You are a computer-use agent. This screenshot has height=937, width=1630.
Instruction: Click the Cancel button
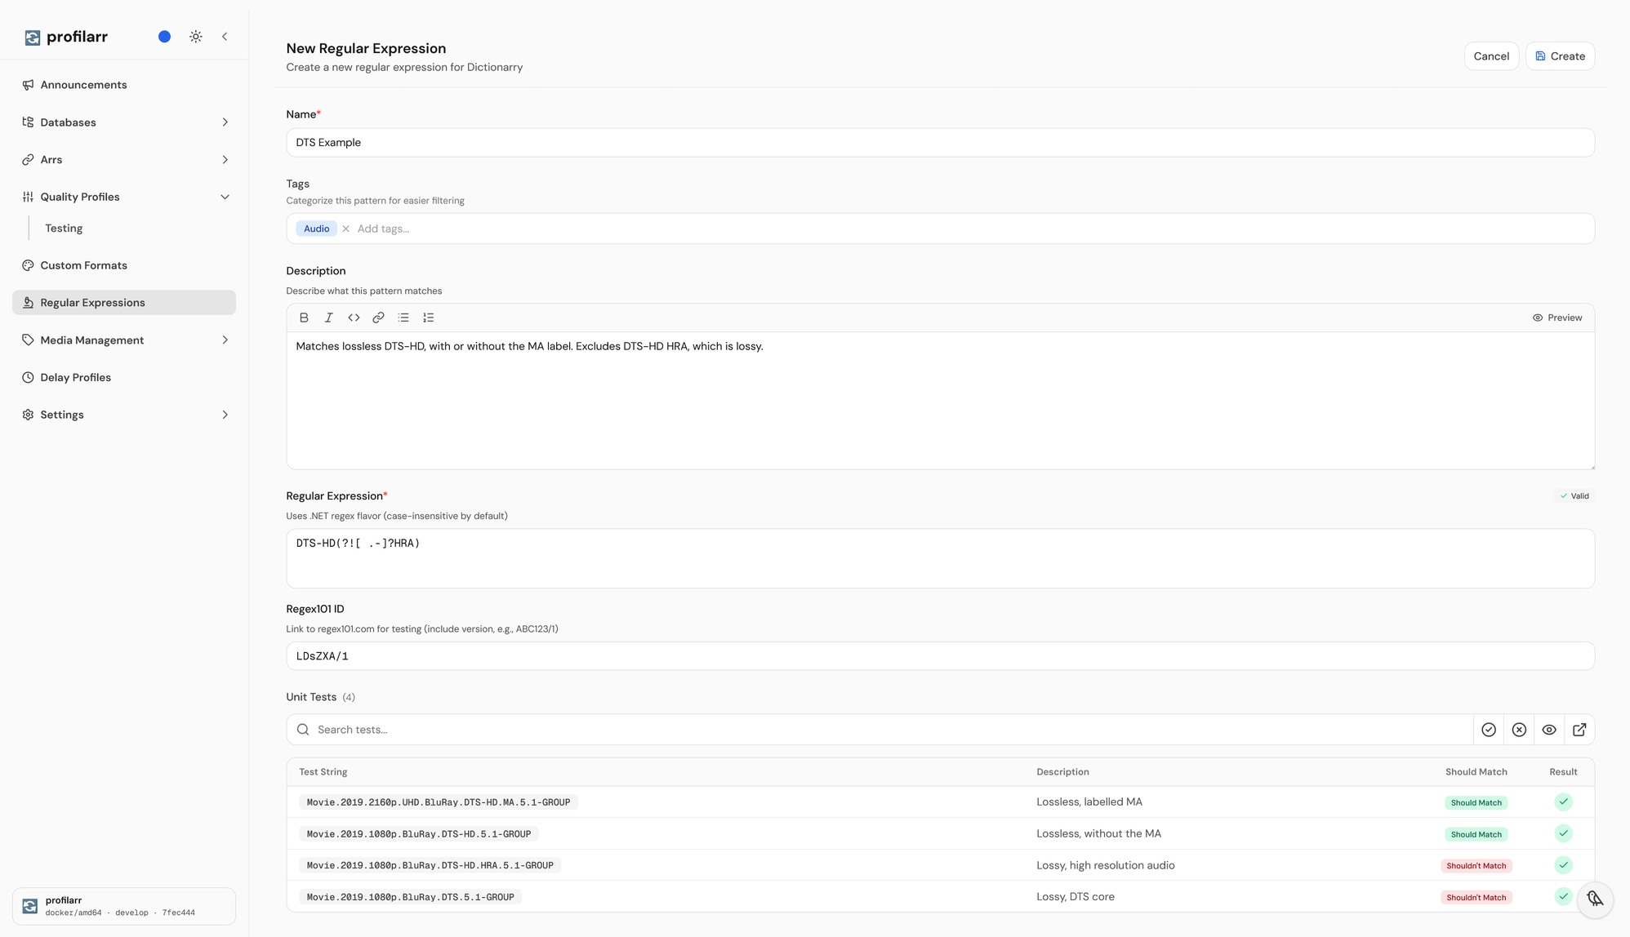pos(1491,56)
